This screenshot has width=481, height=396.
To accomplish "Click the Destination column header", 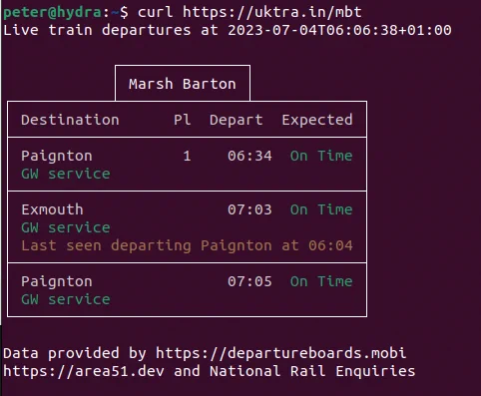I will coord(70,120).
